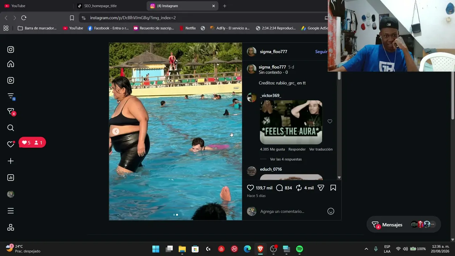Reload the page in browser toolbar
The height and width of the screenshot is (256, 455).
click(x=24, y=18)
